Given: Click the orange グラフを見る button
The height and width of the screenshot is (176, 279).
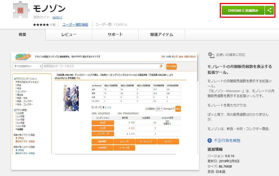Looking at the screenshot, I should (x=171, y=66).
